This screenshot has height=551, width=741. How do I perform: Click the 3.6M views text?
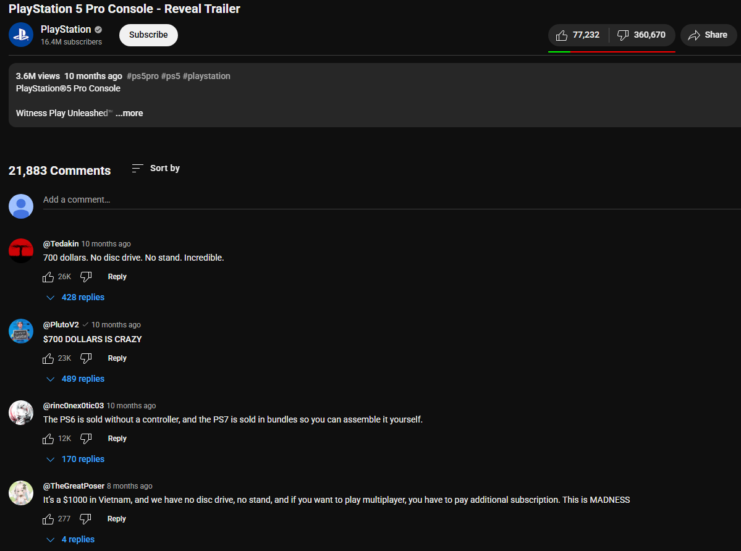38,76
